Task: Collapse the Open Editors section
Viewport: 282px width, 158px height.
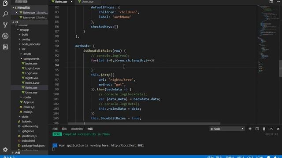Action: click(13, 8)
